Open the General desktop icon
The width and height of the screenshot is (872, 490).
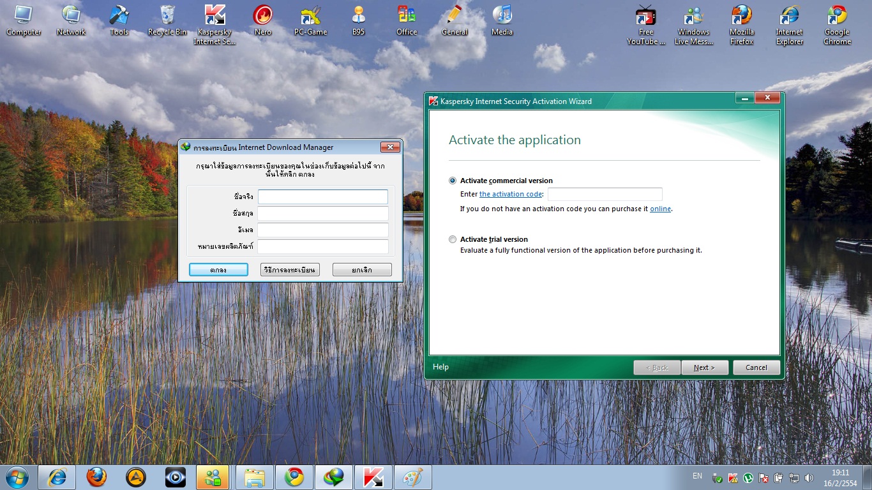[x=455, y=20]
